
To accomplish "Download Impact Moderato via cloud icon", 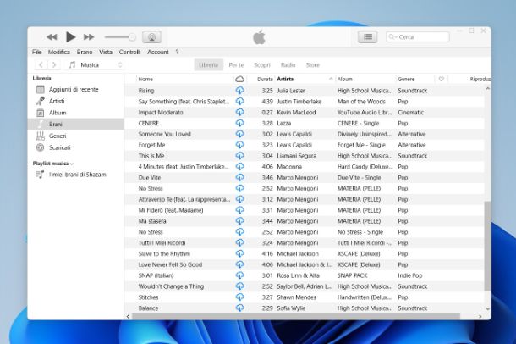I will [240, 112].
